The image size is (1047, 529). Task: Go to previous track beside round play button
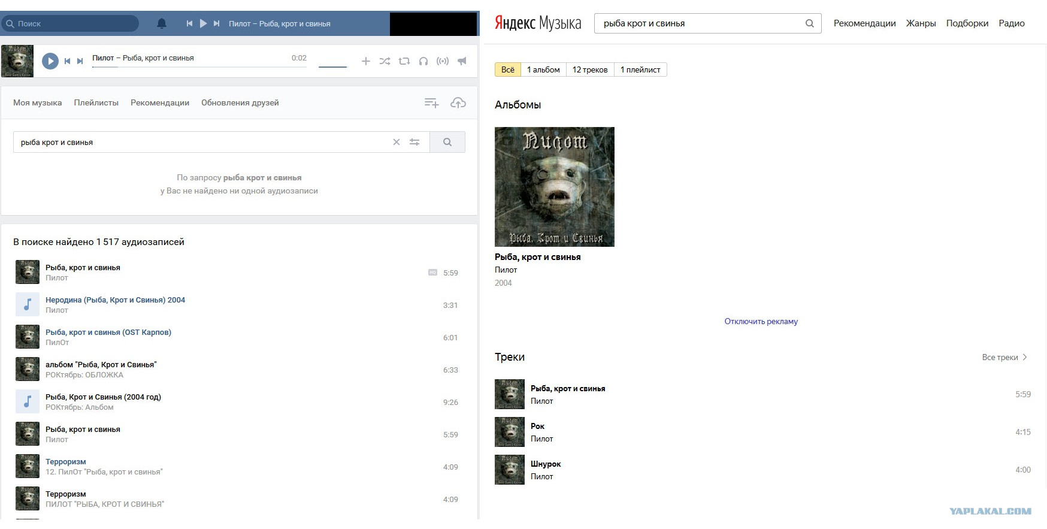(x=67, y=61)
